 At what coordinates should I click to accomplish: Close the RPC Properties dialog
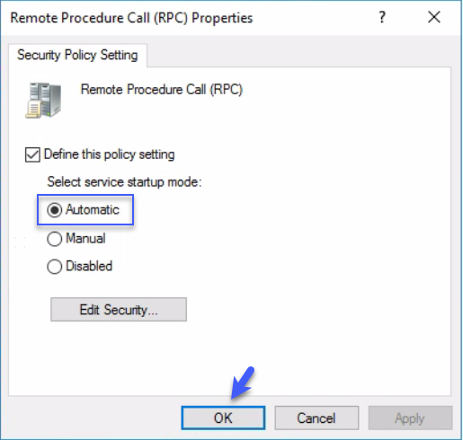(x=434, y=17)
